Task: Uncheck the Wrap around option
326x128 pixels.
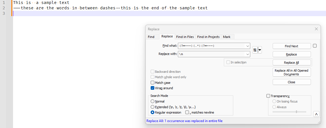Action: [152, 88]
